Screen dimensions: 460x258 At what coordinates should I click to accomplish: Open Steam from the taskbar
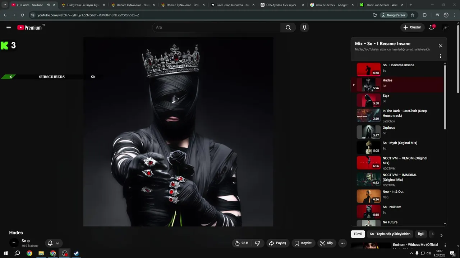click(x=76, y=253)
